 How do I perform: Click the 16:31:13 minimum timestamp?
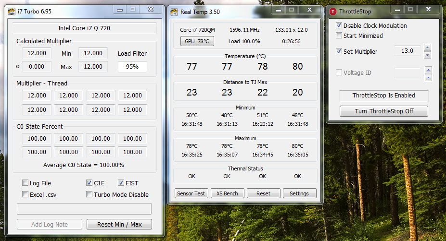click(x=227, y=124)
